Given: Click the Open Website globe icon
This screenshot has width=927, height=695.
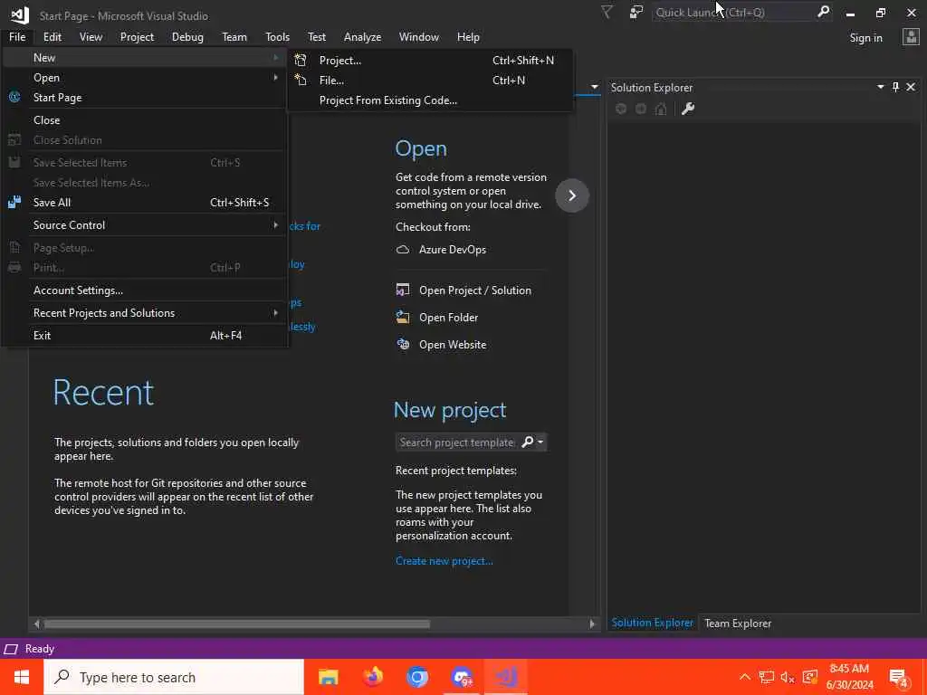Looking at the screenshot, I should 403,345.
